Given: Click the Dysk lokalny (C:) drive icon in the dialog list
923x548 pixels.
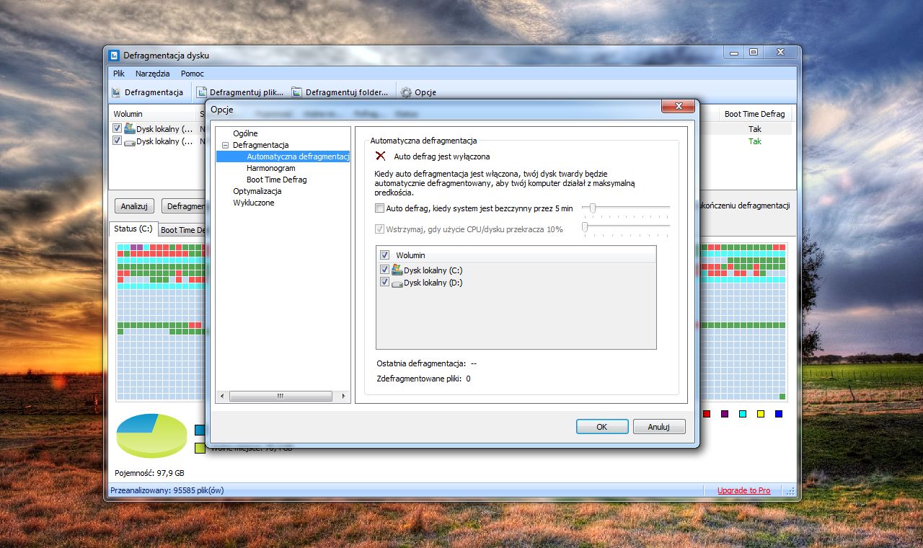Looking at the screenshot, I should [397, 270].
